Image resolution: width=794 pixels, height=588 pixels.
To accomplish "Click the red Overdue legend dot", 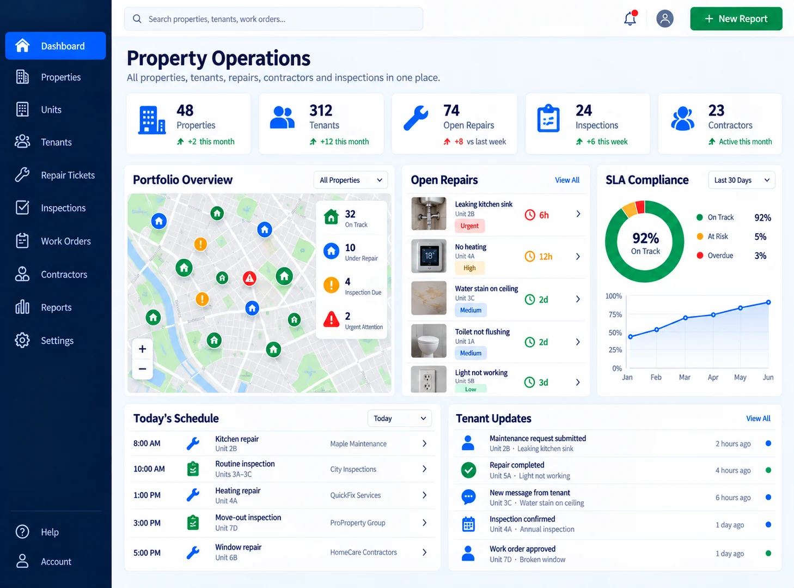I will 700,255.
